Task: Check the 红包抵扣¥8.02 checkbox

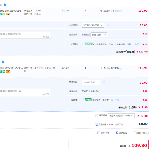Action: pyautogui.click(x=97, y=124)
